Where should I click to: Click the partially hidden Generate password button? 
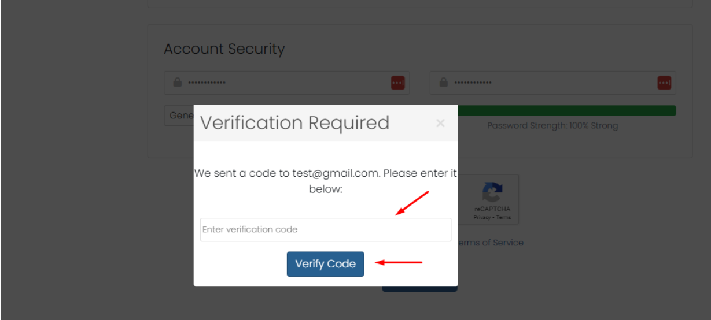coord(179,116)
